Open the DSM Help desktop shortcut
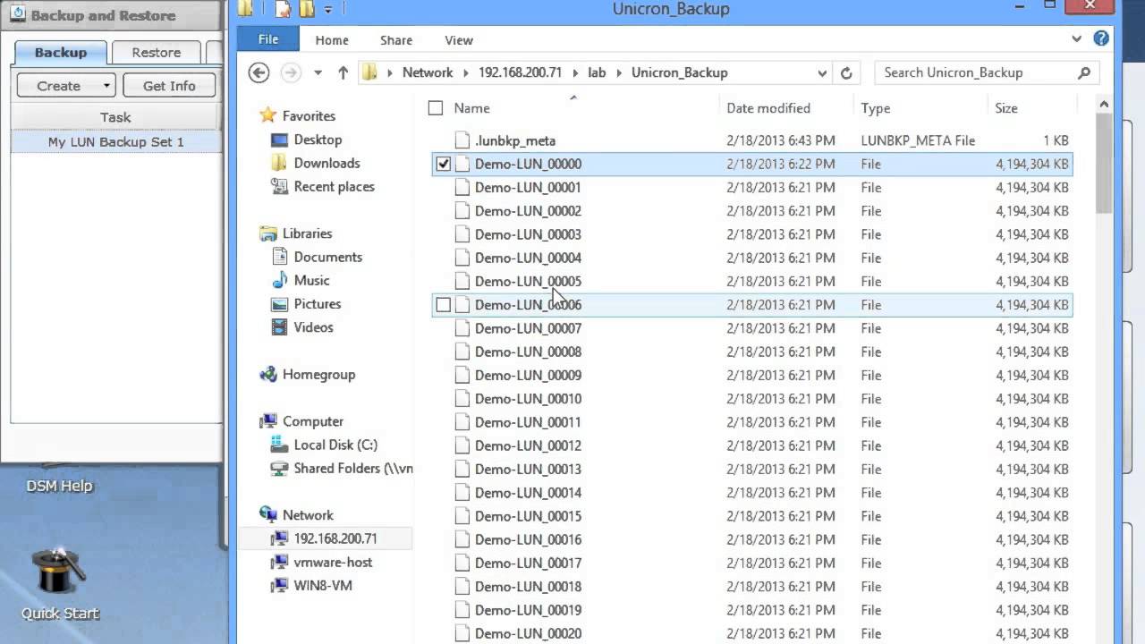 [x=59, y=486]
